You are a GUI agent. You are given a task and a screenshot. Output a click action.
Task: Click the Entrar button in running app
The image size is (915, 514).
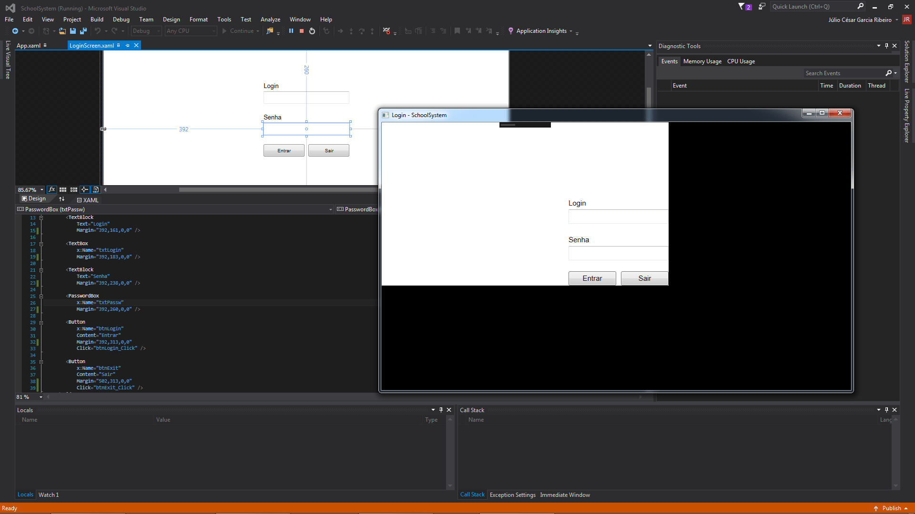(x=592, y=278)
